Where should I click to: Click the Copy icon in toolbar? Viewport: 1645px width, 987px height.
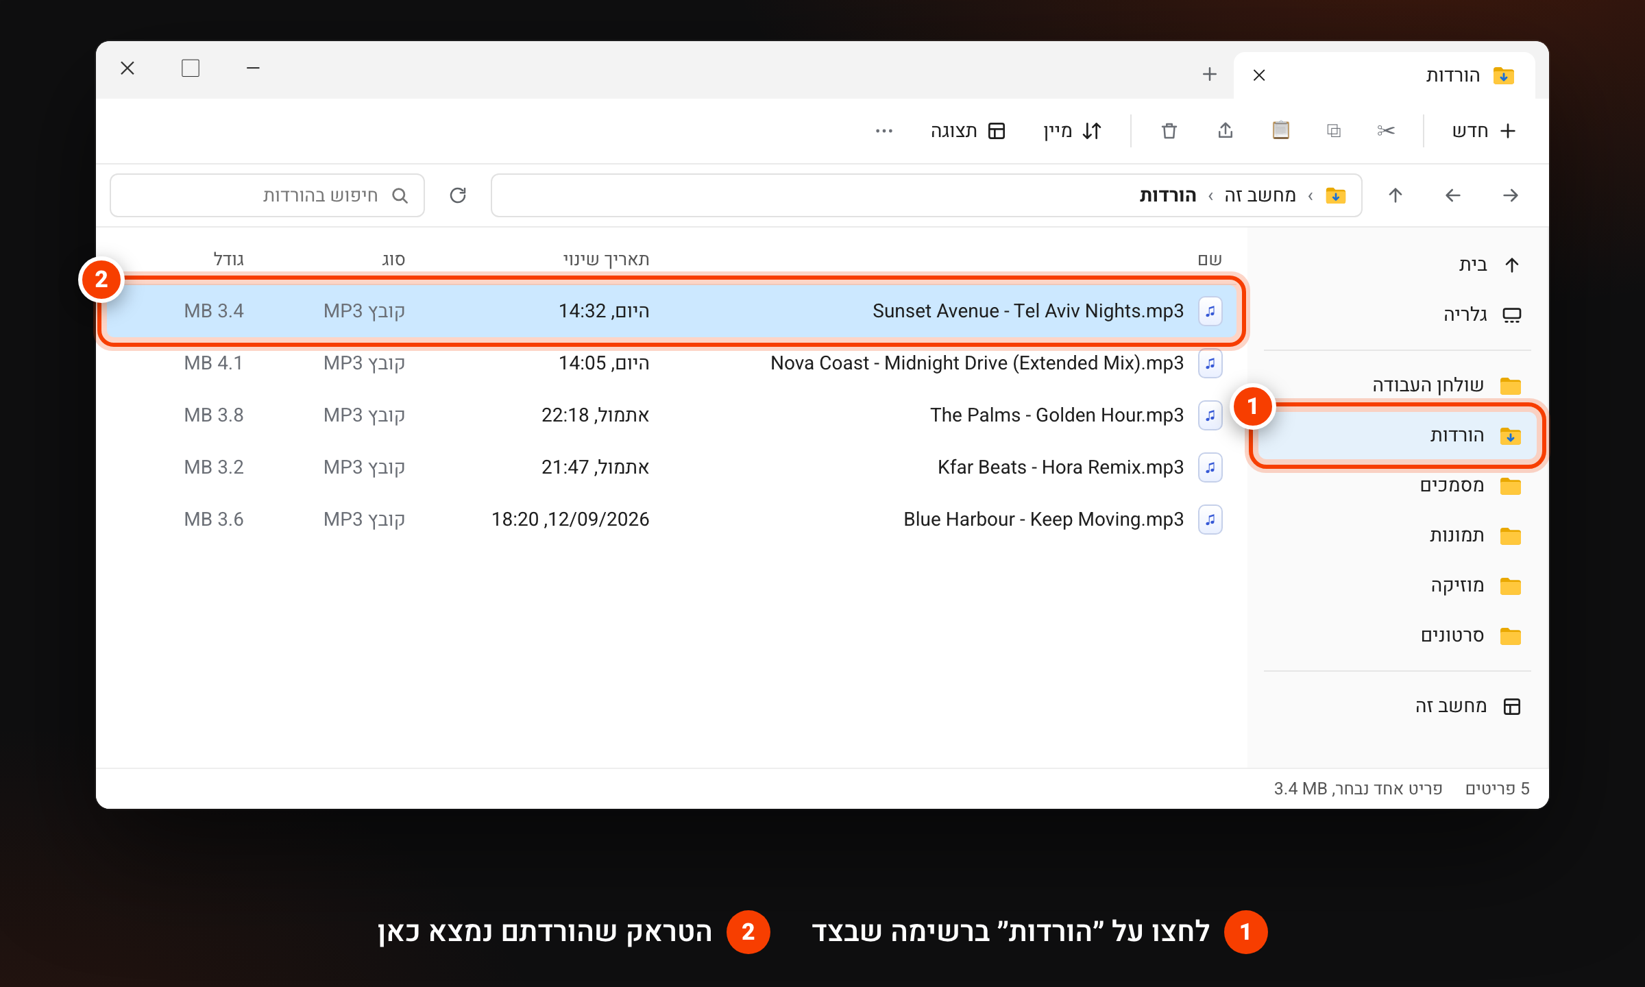[x=1334, y=130]
